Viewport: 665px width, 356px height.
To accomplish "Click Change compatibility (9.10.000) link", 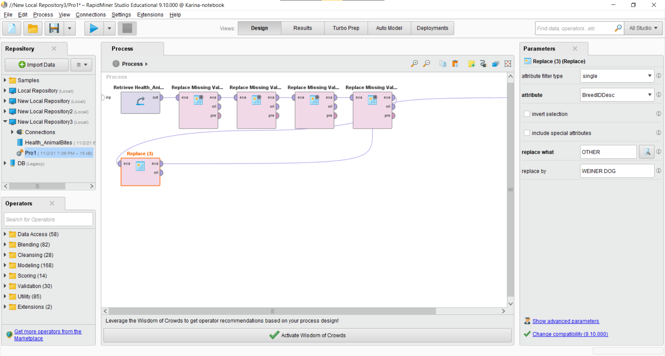I will pos(570,334).
